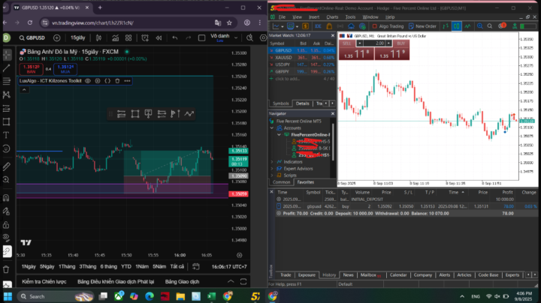Switch to line chart mode in MetaTrader

click(467, 26)
